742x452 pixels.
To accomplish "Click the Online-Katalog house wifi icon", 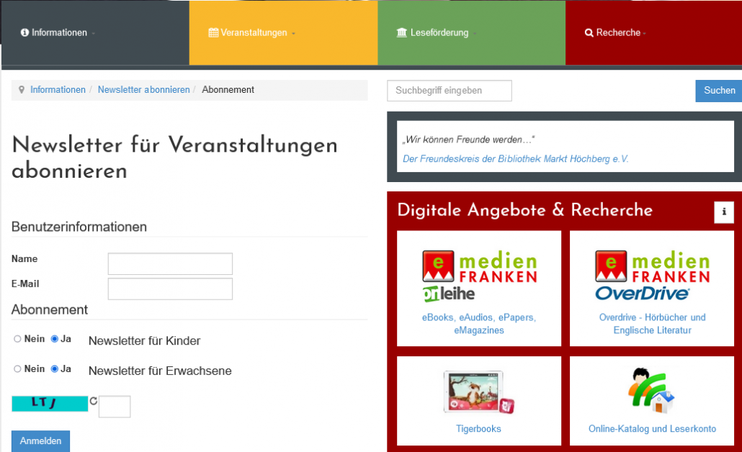I will 651,391.
